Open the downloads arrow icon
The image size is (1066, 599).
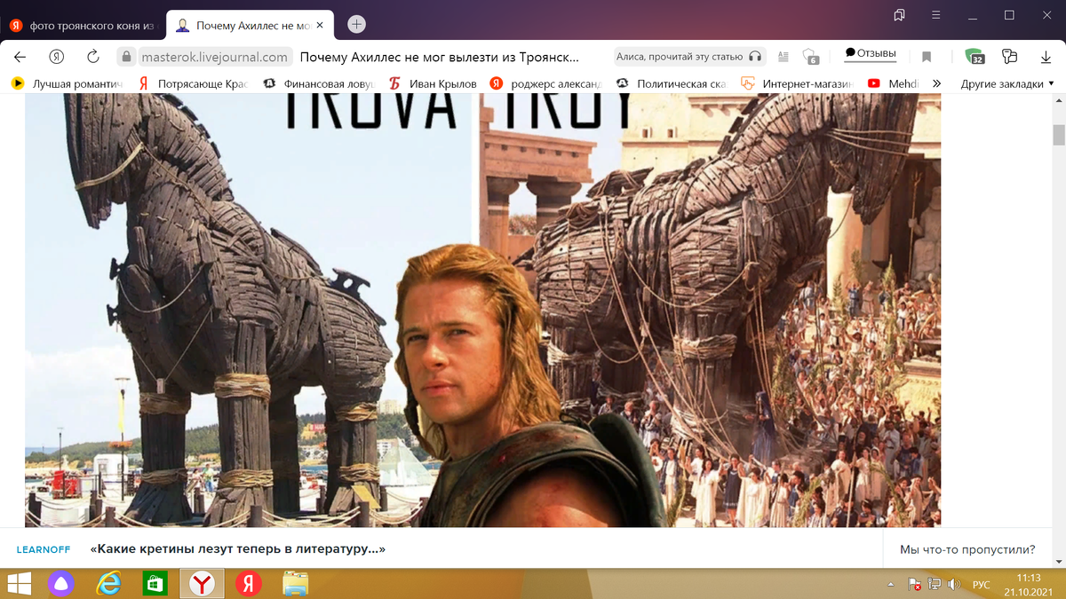(x=1046, y=57)
